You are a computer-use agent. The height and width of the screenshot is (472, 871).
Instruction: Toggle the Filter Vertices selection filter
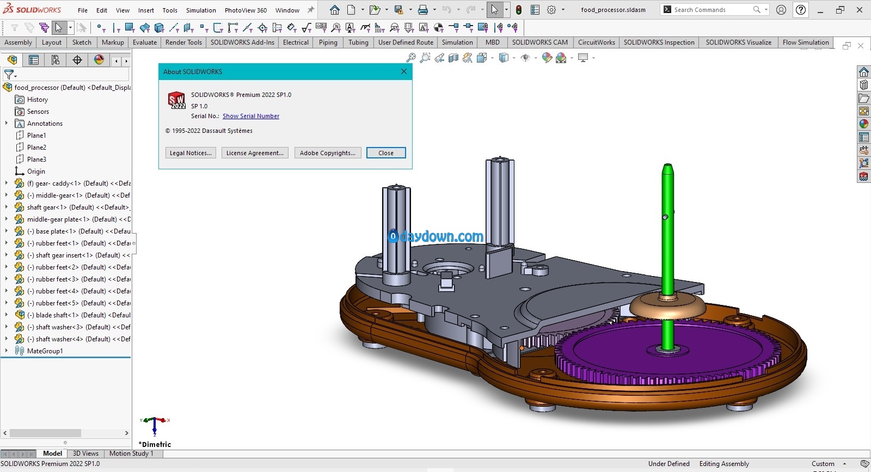click(101, 27)
